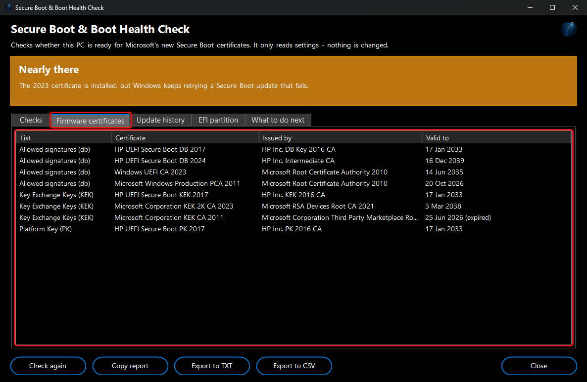Select the HP UEFI Secure Boot DB 2017 row
This screenshot has height=382, width=587.
tap(293, 149)
